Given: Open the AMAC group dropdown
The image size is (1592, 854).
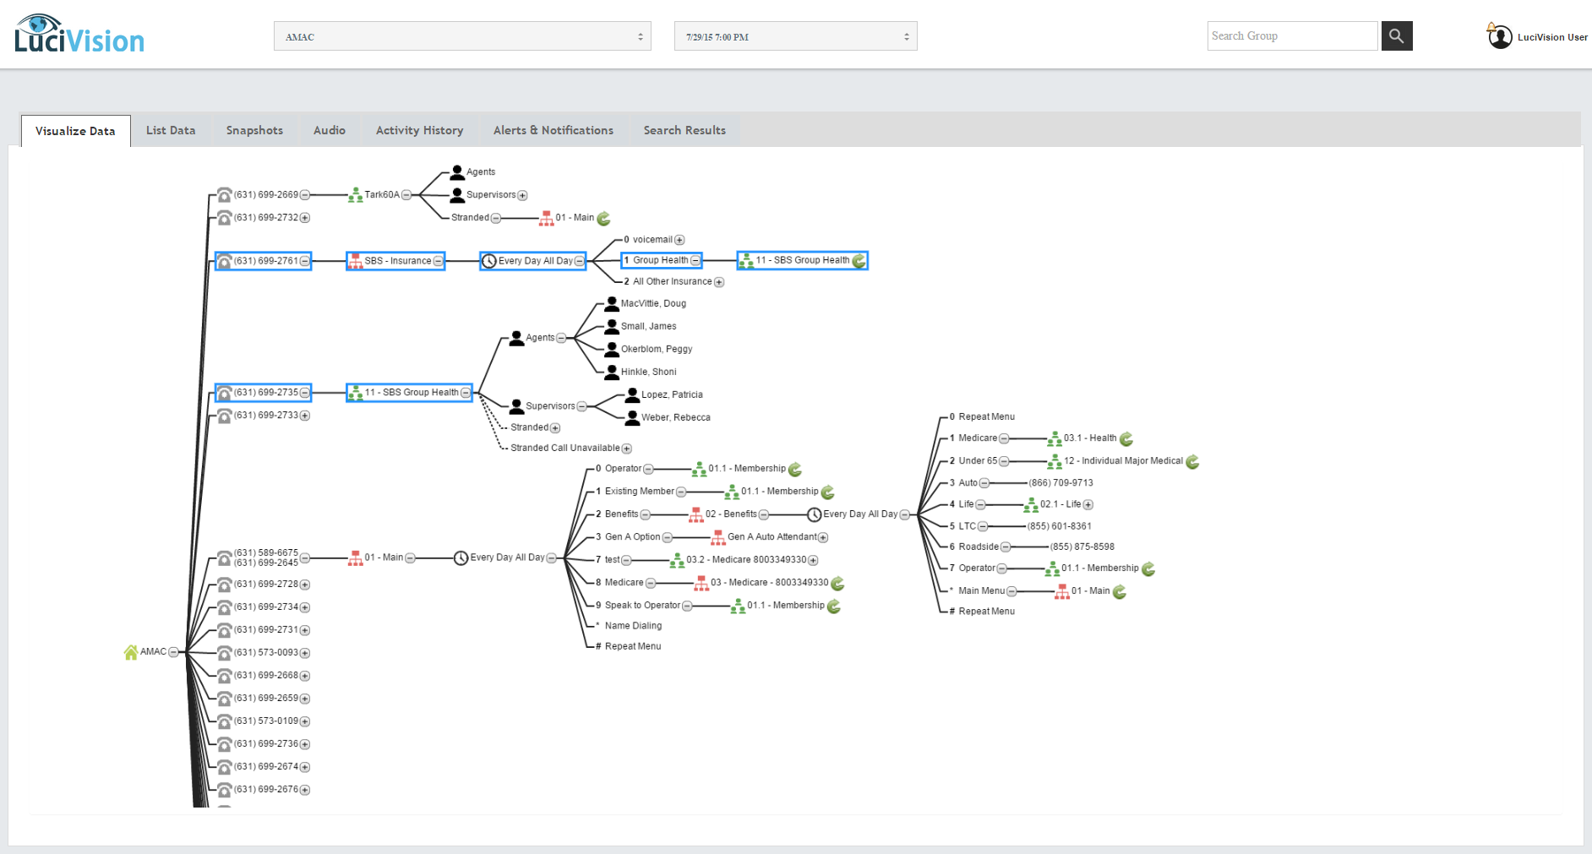Looking at the screenshot, I should coord(462,36).
